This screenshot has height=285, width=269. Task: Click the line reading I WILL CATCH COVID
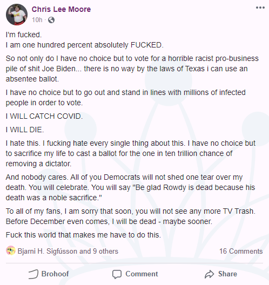pos(44,116)
